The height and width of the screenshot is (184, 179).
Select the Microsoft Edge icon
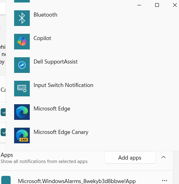pos(22,112)
